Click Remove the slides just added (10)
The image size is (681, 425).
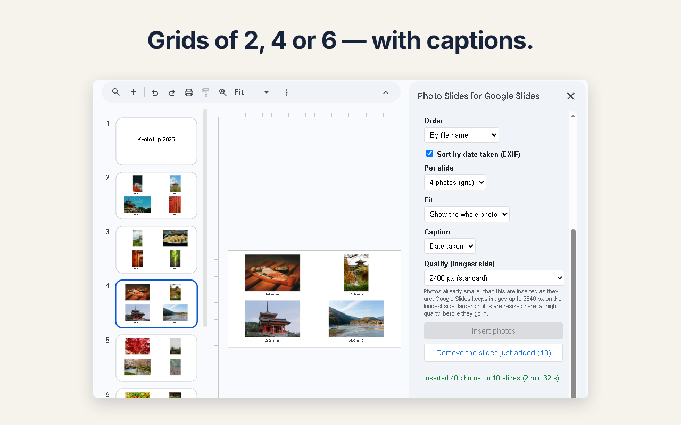493,353
